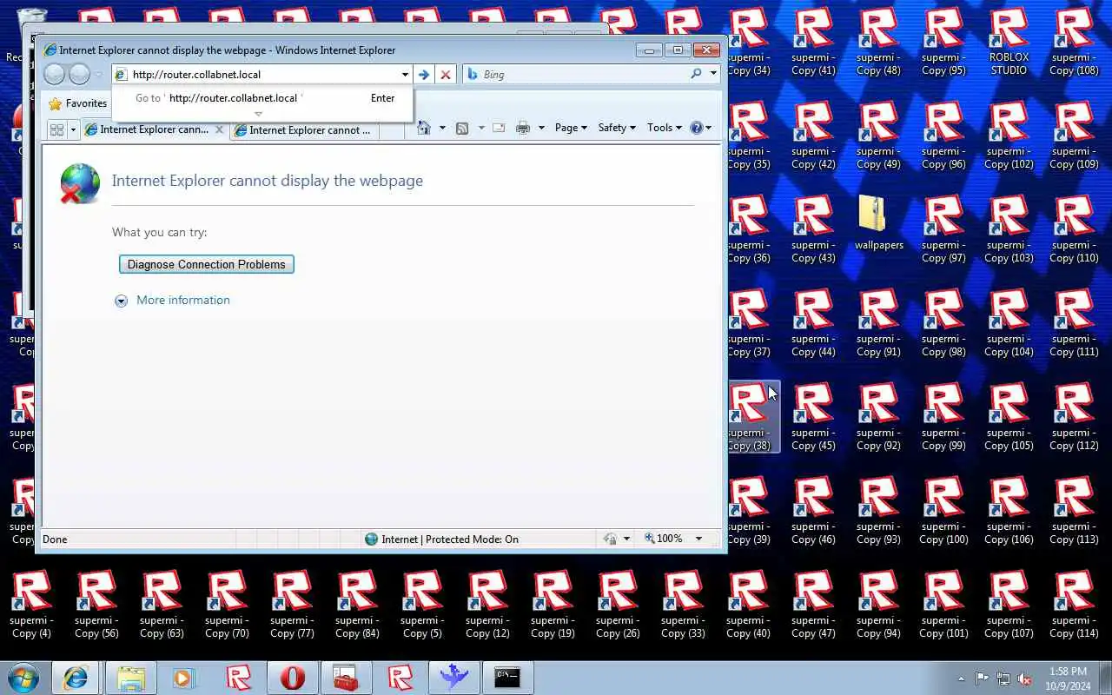Click the red Stop loading button
The image size is (1112, 695).
[446, 75]
